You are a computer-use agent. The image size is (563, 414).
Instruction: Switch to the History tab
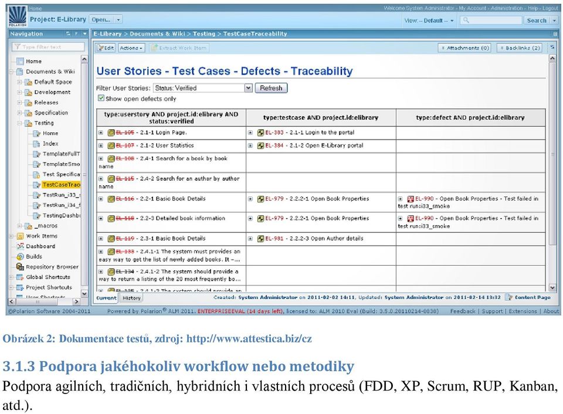(x=132, y=298)
